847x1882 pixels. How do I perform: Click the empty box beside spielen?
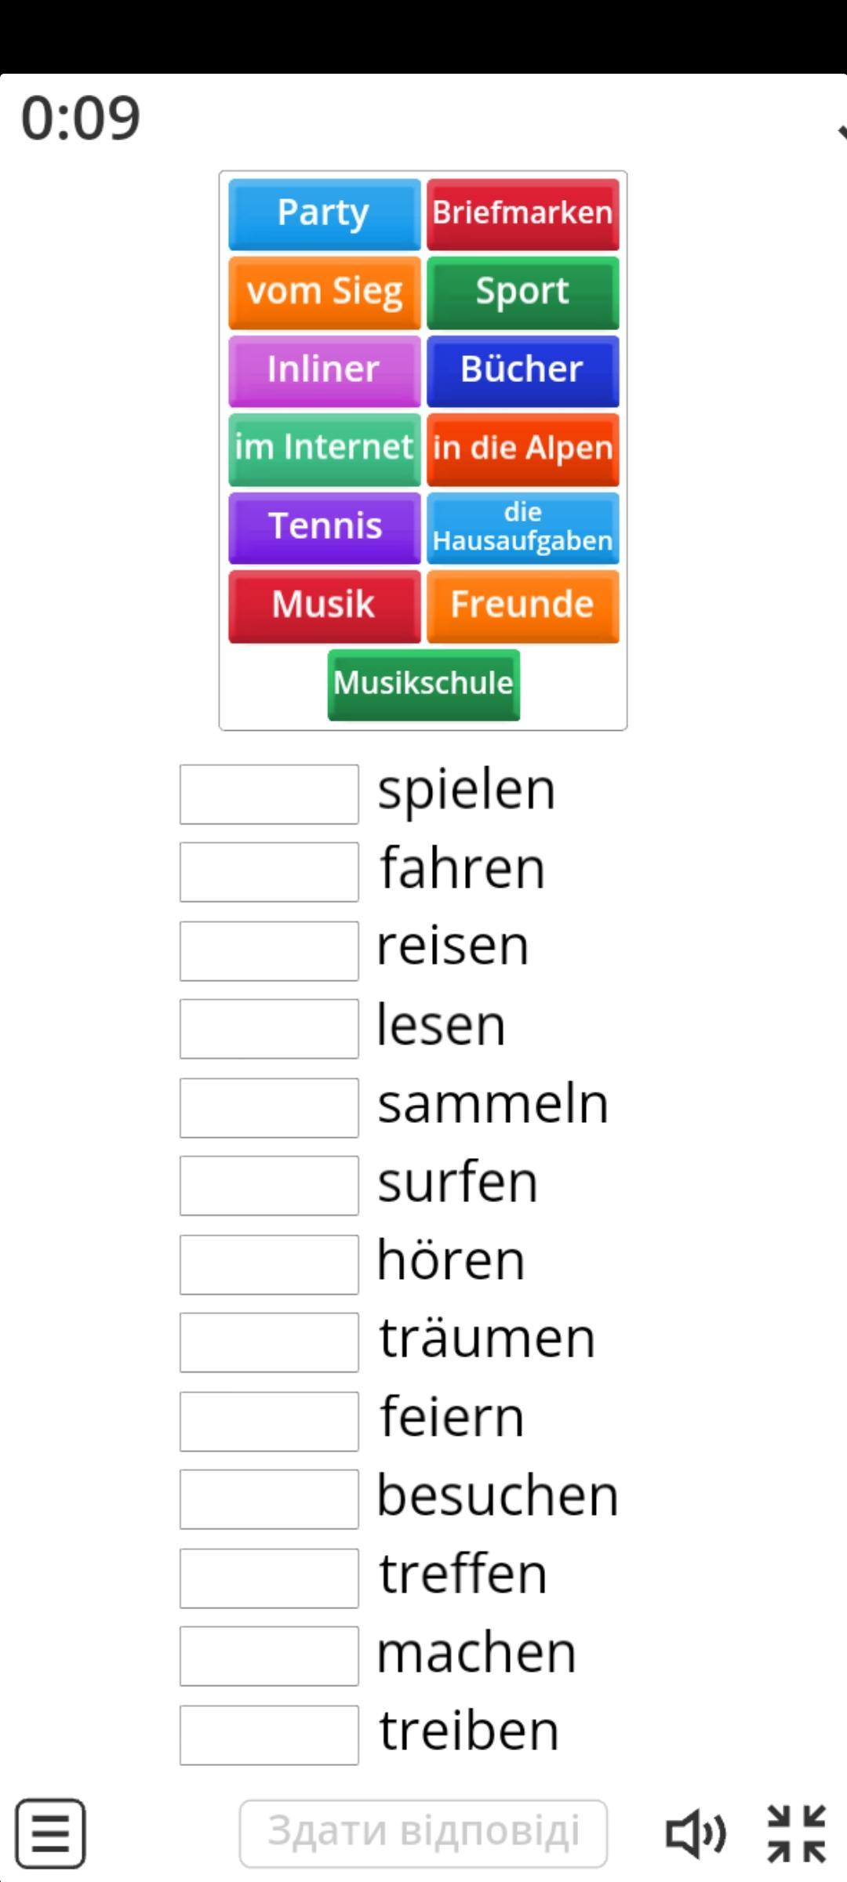pyautogui.click(x=269, y=794)
